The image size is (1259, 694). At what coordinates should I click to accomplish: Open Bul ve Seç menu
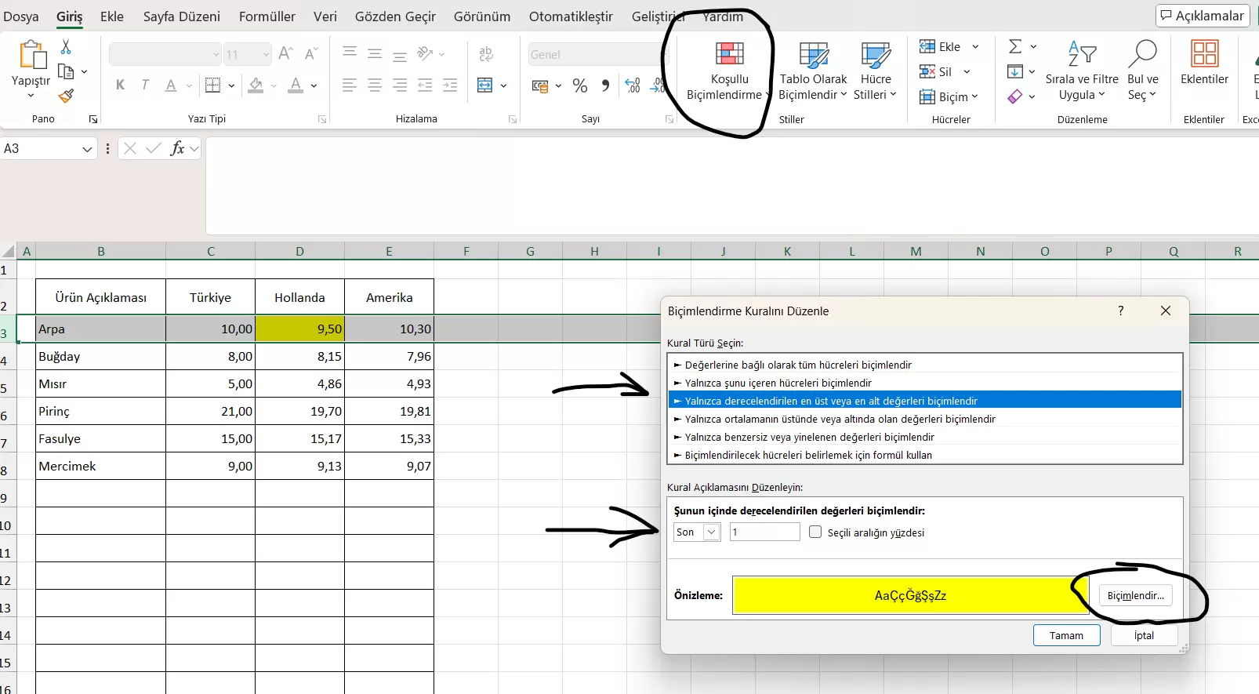pos(1142,72)
